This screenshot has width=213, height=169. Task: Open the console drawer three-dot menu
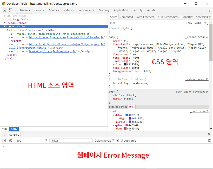4,134
